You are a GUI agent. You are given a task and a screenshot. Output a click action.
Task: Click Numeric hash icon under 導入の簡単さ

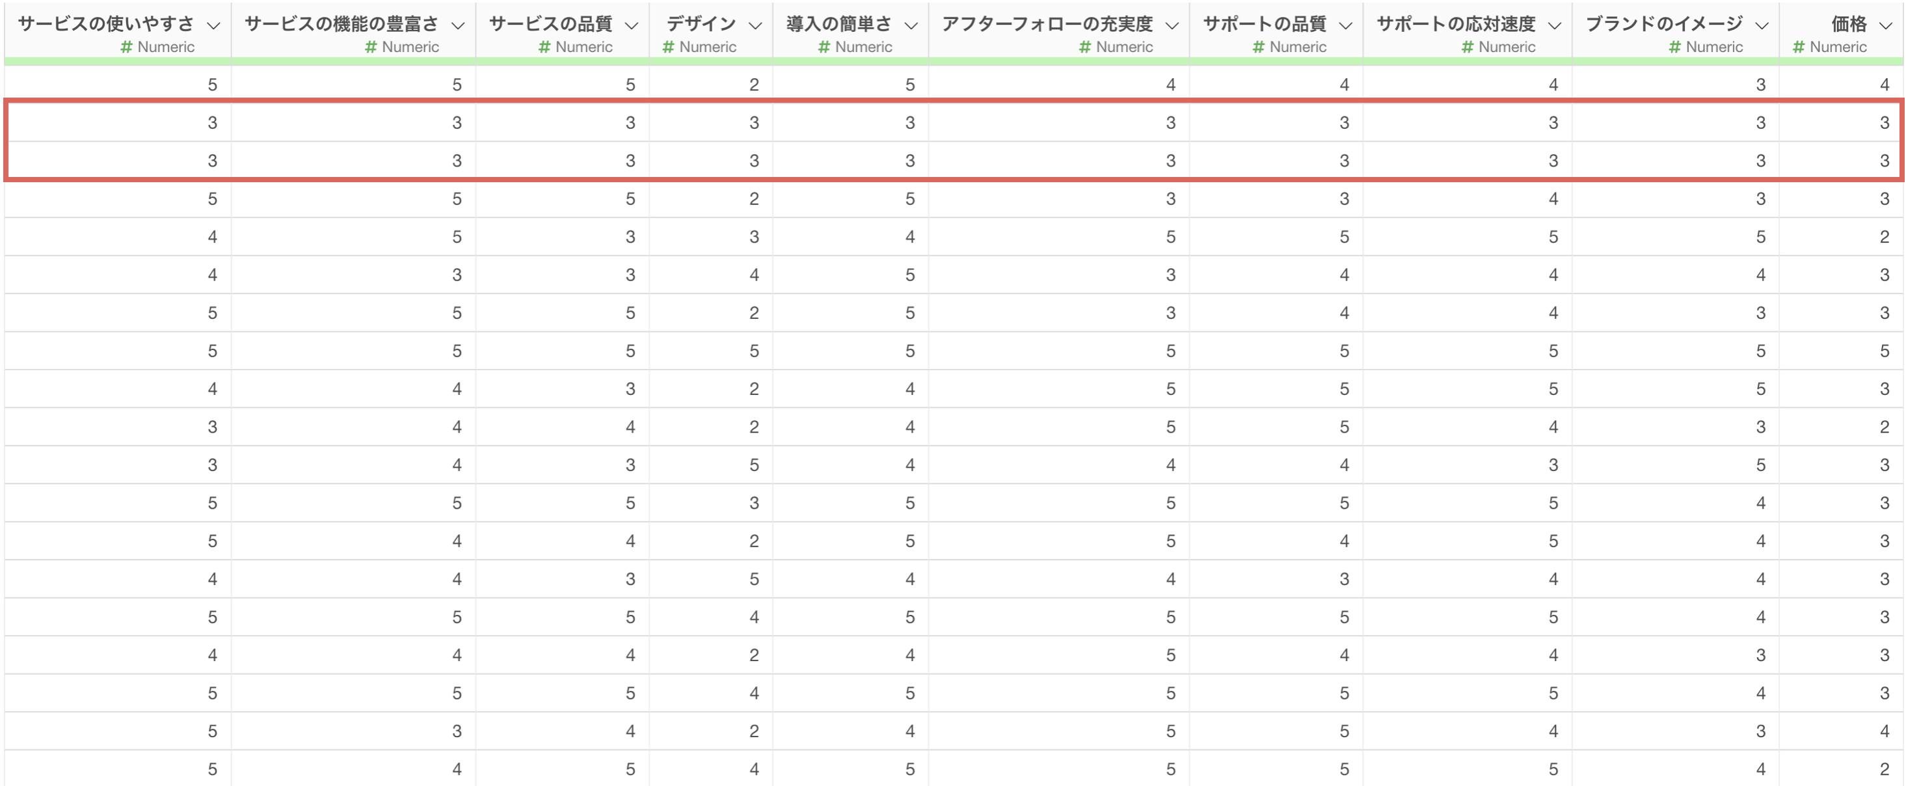(824, 47)
